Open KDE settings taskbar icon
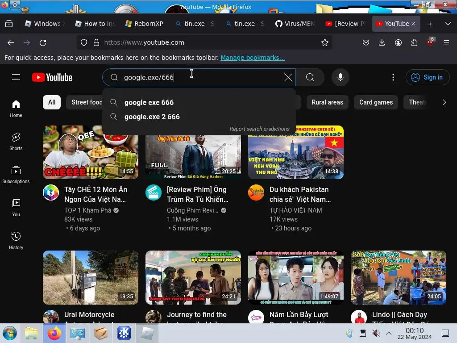Viewport: 457px width, 343px height. click(x=124, y=333)
